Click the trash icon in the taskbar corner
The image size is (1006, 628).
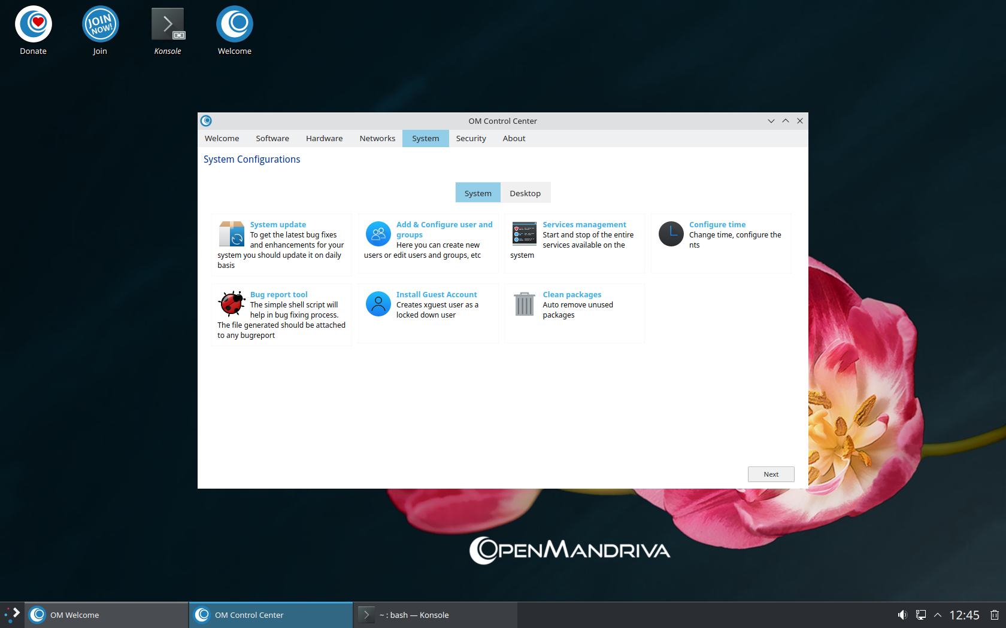pyautogui.click(x=995, y=615)
